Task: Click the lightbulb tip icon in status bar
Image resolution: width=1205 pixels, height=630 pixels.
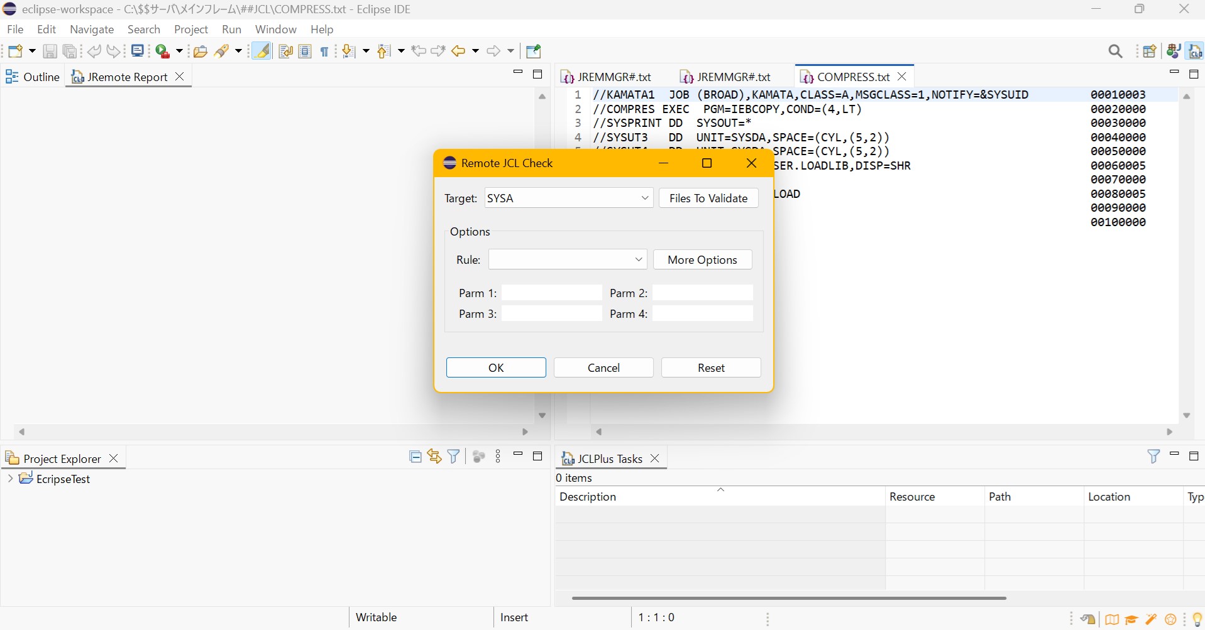Action: tap(1197, 620)
